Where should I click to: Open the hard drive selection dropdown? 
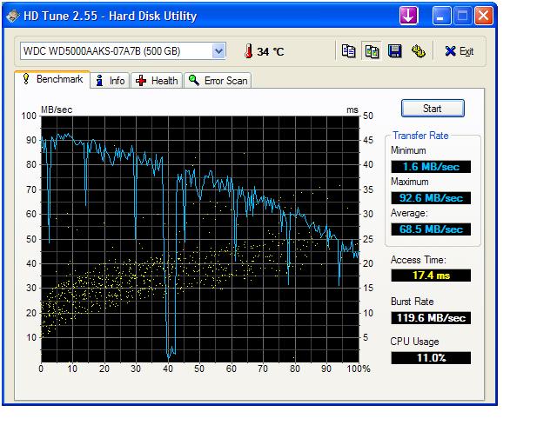pos(218,51)
